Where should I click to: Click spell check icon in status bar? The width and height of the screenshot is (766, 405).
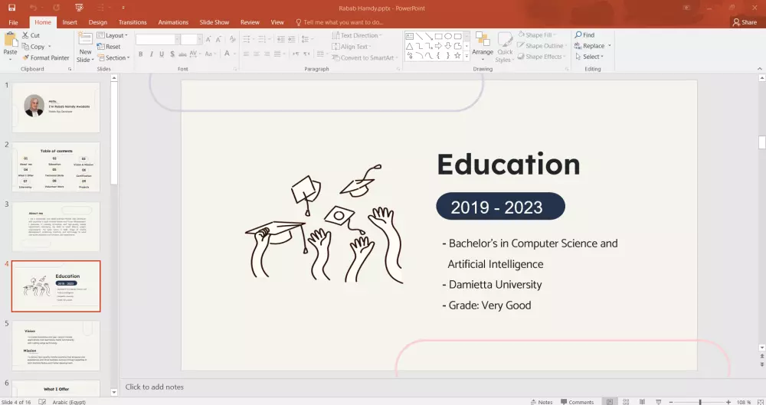click(42, 402)
